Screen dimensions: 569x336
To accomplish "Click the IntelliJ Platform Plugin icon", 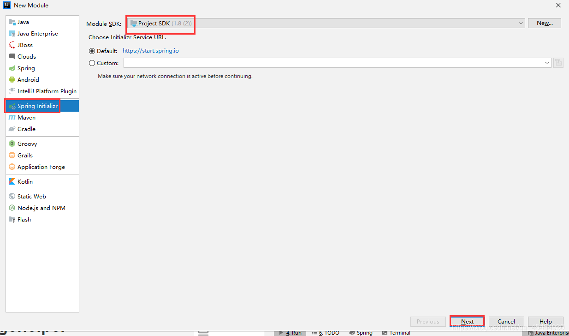I will (12, 91).
